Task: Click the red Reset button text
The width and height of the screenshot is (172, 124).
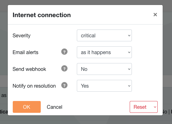Action: 140,107
